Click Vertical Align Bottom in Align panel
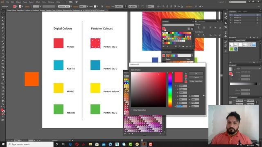 point(220,27)
